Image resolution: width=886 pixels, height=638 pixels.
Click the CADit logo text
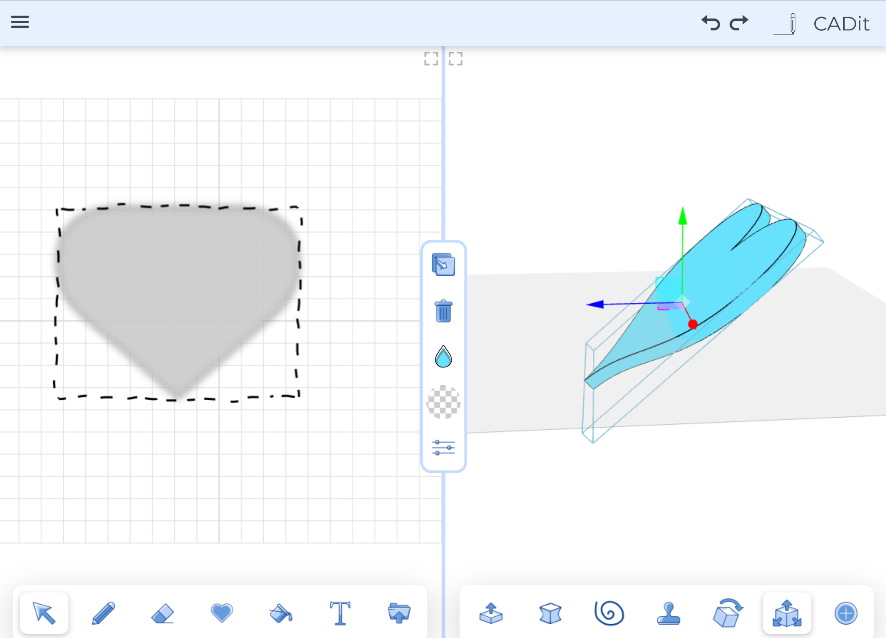[x=841, y=24]
